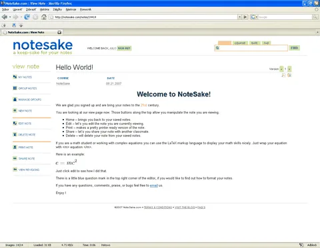Click the Print Note sidebar icon
This screenshot has width=320, height=248.
(x=15, y=147)
